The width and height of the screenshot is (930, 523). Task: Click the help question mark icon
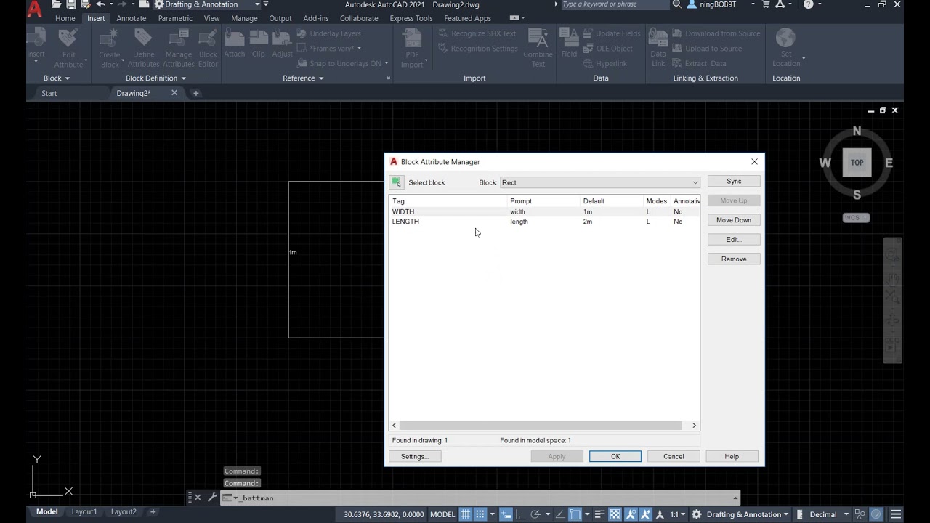[809, 4]
